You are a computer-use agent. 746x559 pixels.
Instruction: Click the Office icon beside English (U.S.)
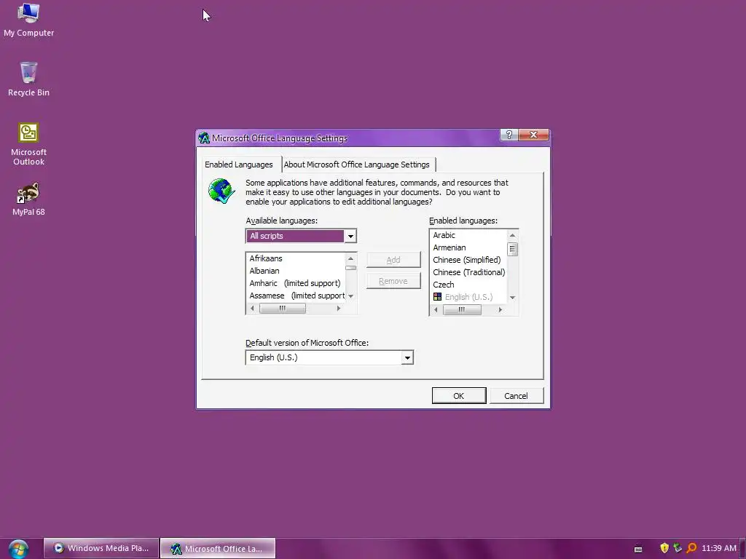437,297
